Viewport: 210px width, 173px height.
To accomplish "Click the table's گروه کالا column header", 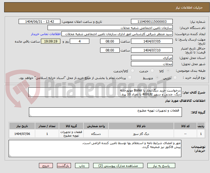I will point(71,126).
